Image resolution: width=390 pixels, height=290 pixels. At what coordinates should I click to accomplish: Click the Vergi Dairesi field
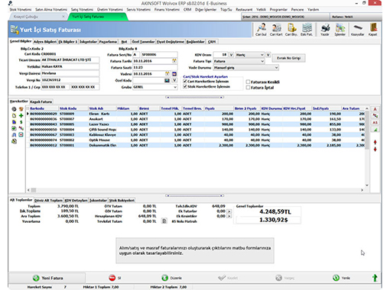(x=70, y=73)
